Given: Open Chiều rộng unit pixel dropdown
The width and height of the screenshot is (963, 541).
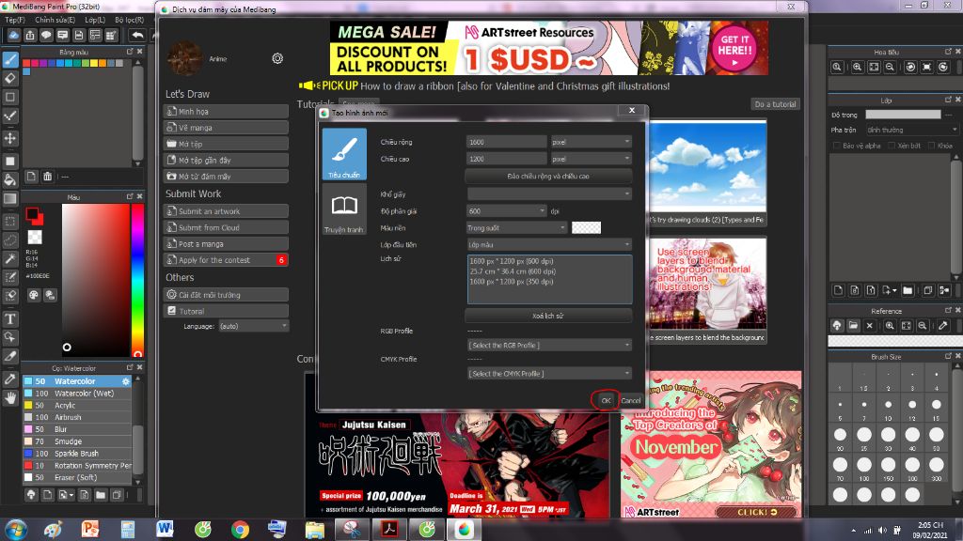Looking at the screenshot, I should tap(591, 142).
